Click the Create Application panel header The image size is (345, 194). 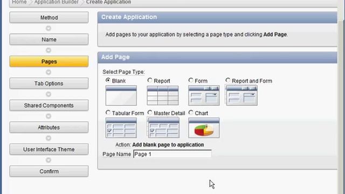coord(217,17)
